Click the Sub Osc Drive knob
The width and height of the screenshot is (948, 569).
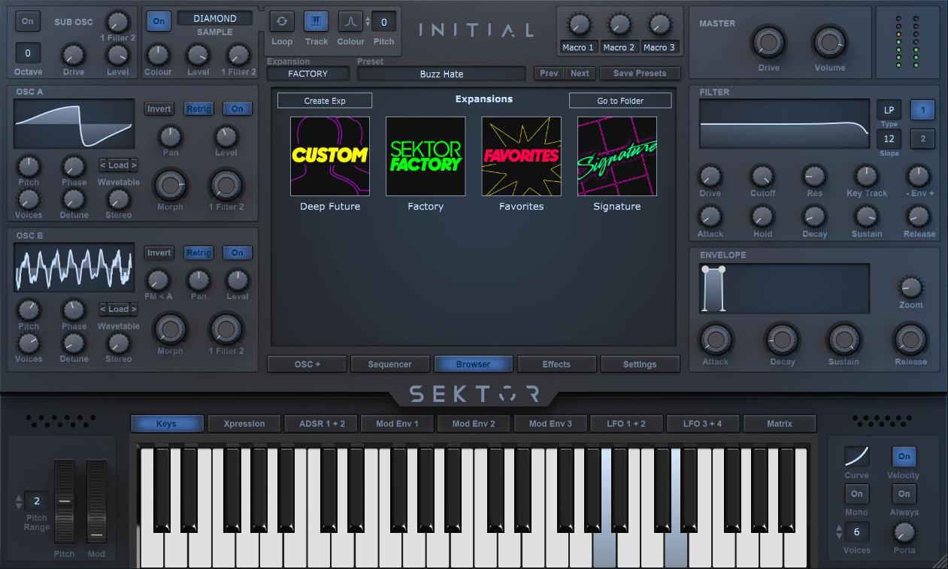point(72,54)
